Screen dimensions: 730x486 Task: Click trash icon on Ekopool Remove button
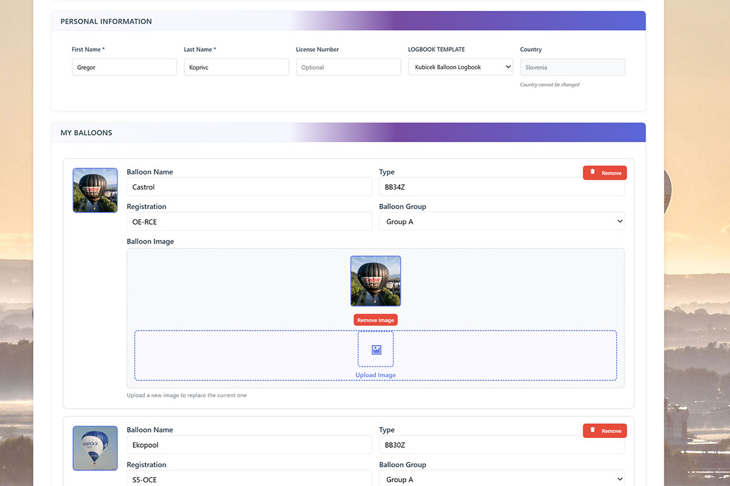(x=593, y=431)
